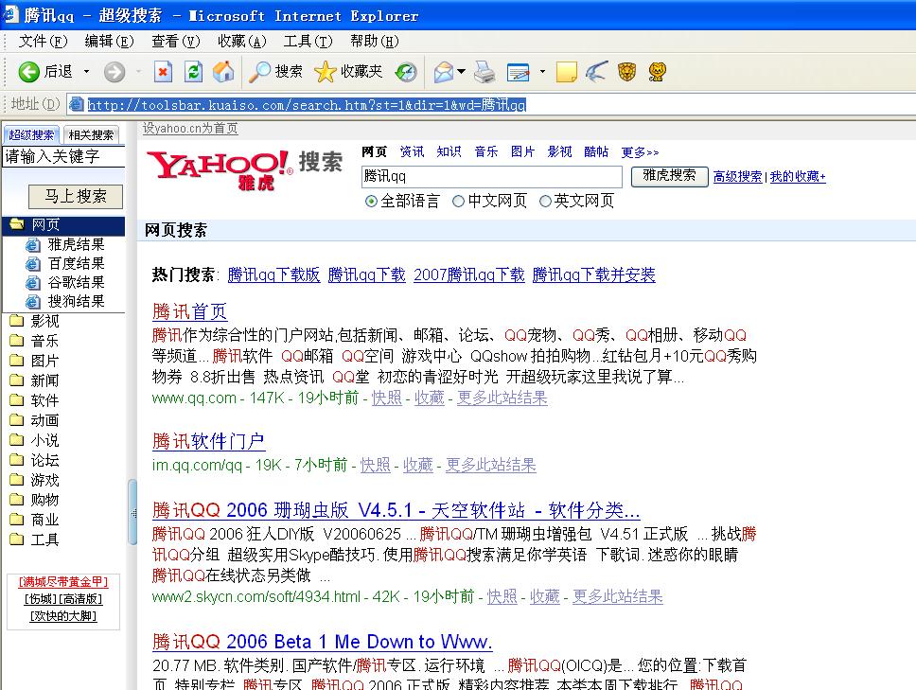
Task: Click the Mail envelope icon
Action: click(444, 72)
